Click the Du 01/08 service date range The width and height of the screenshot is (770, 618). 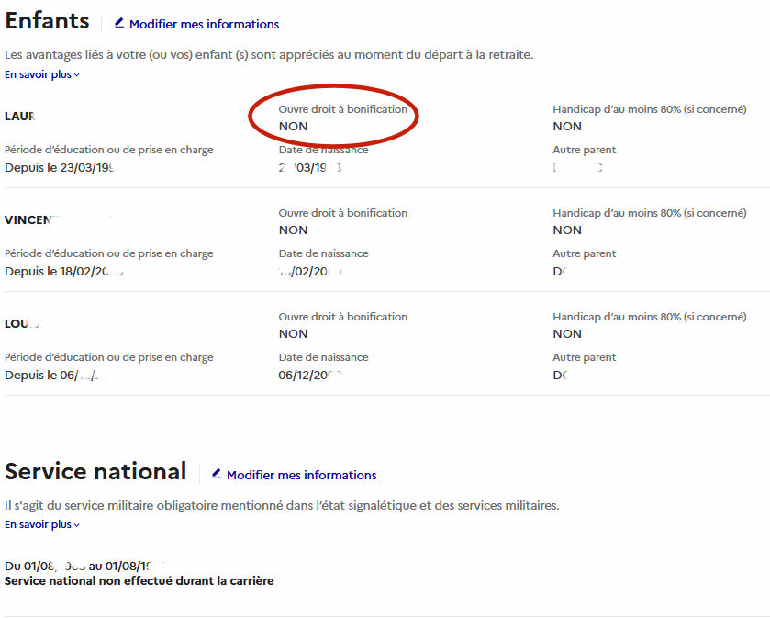[x=83, y=566]
